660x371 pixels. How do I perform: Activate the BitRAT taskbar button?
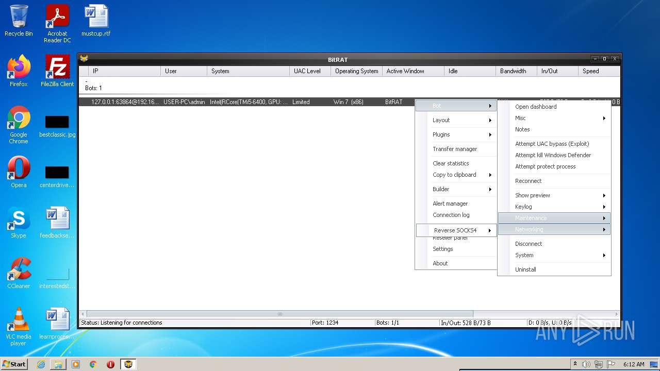(128, 364)
